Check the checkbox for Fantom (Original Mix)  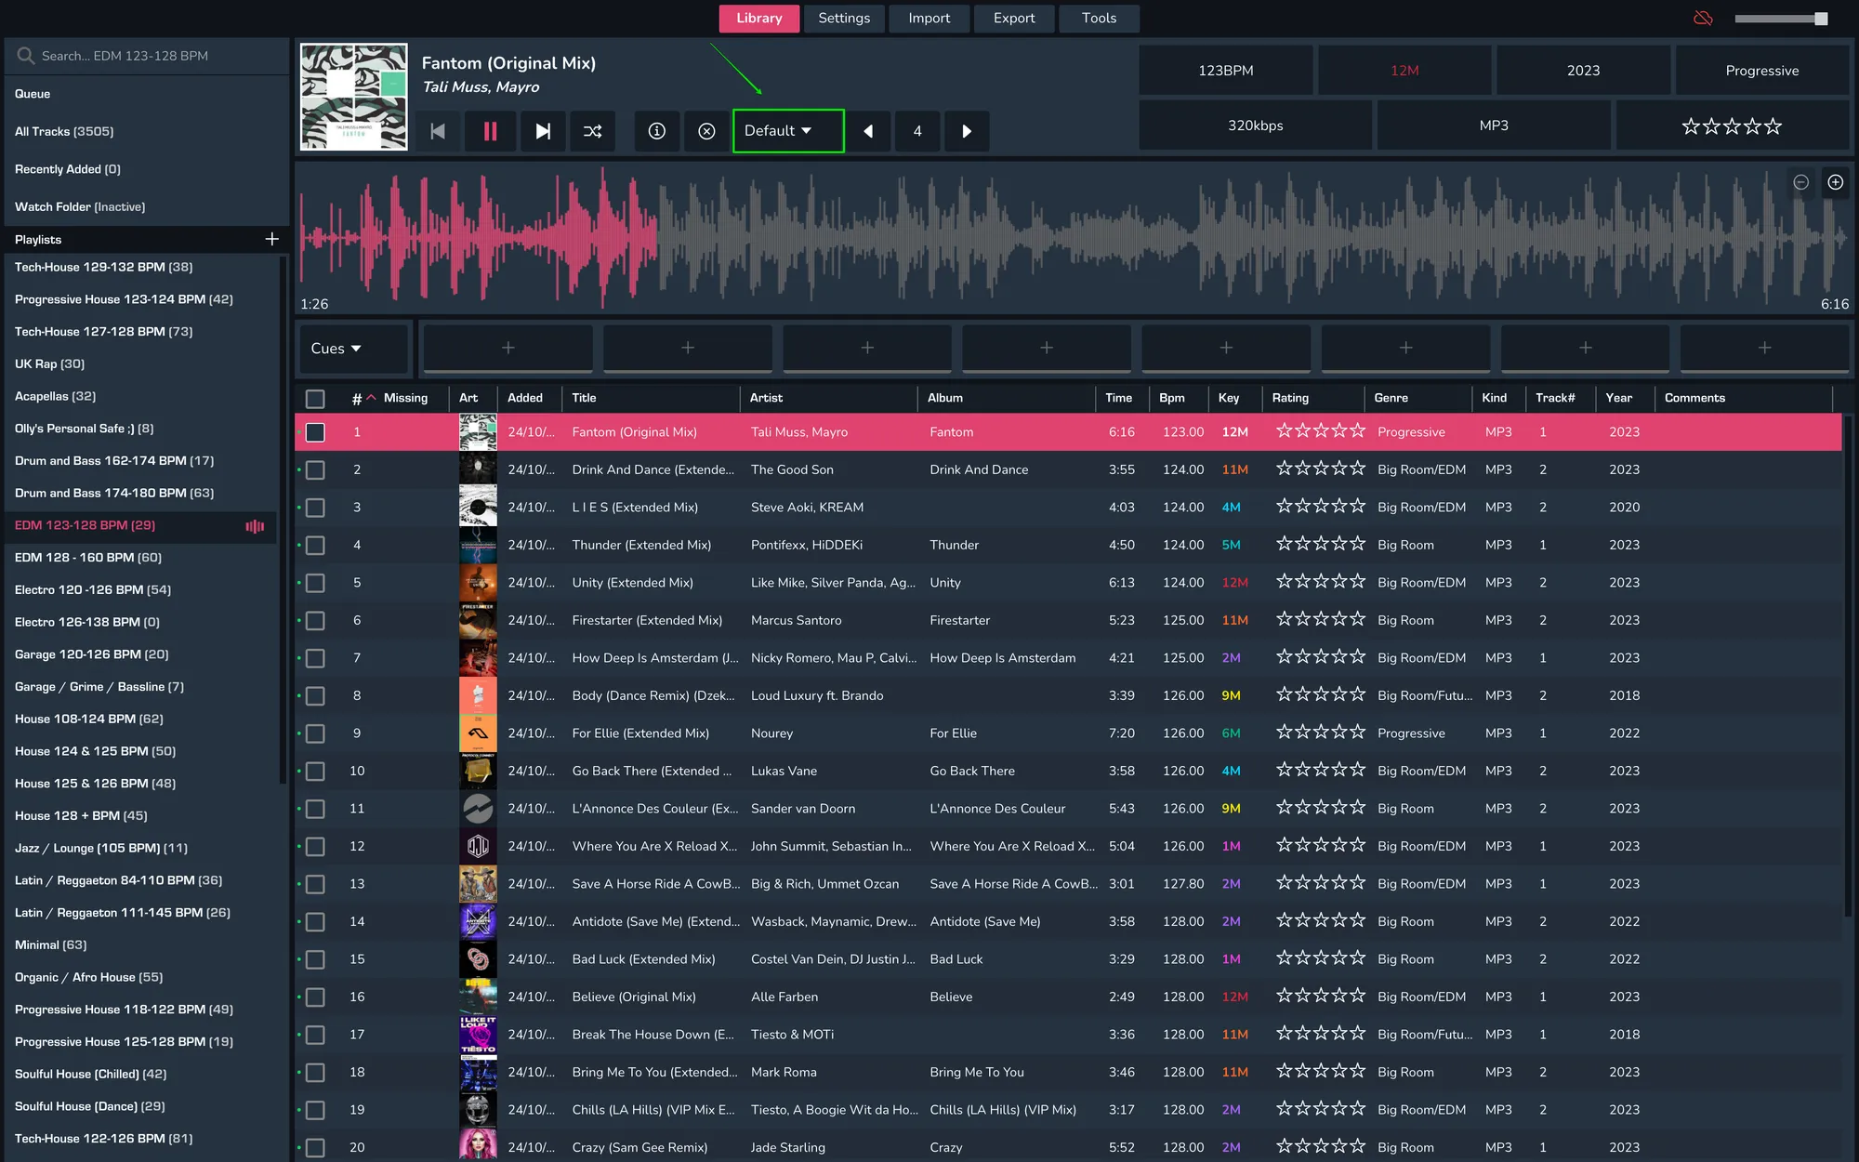pos(315,431)
